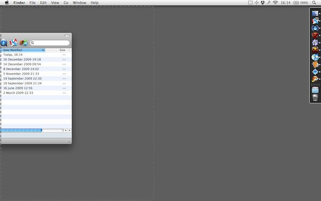Click the square status icon in menu bar

pyautogui.click(x=250, y=3)
